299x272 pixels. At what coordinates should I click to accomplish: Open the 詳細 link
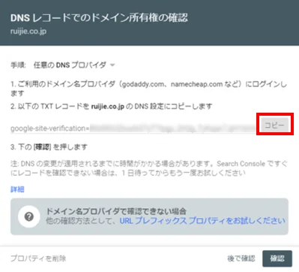point(17,189)
